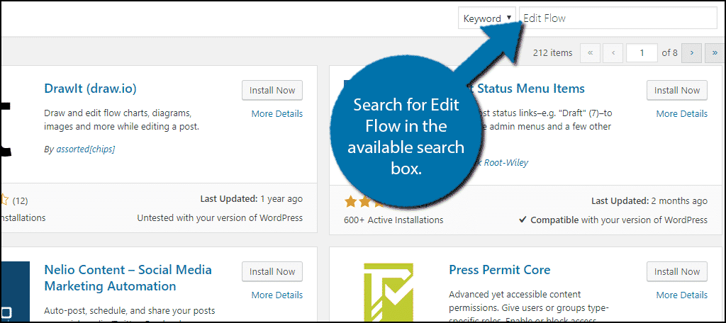The width and height of the screenshot is (726, 323).
Task: Click 'Last Updated: 2 months ago' text
Action: (x=649, y=201)
